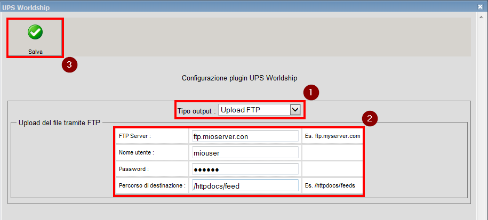Click the 'Percorso di destinazione :' label
This screenshot has width=488, height=220.
click(x=152, y=185)
